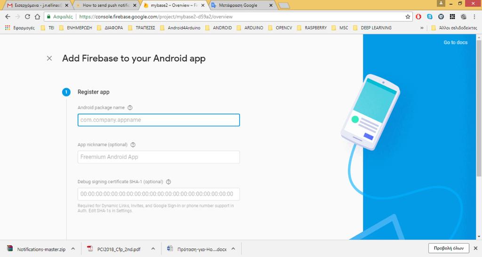Viewport: 482px width, 257px height.
Task: Click the help icon next to App nickname
Action: (133, 145)
